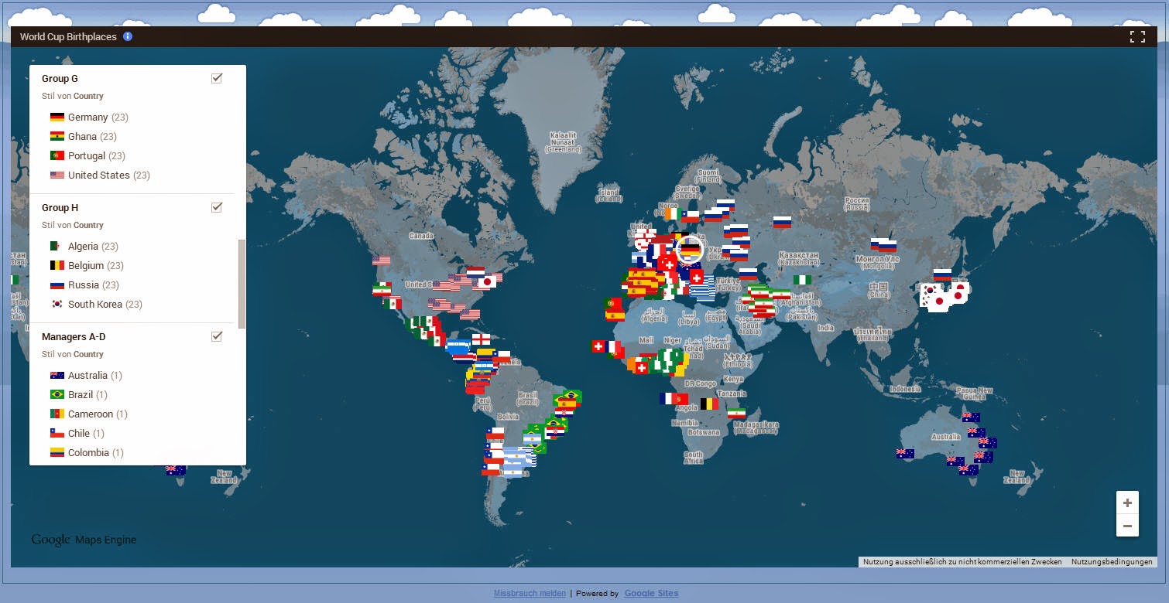Screen dimensions: 1169x603
Task: Select the Greek flag marker over Greece
Action: [703, 289]
